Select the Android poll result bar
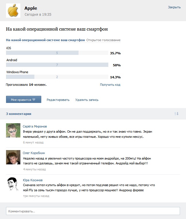Image resolution: width=186 pixels, height=219 pixels. click(x=57, y=65)
